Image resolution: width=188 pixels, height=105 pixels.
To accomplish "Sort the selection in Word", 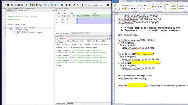I will (161, 9).
